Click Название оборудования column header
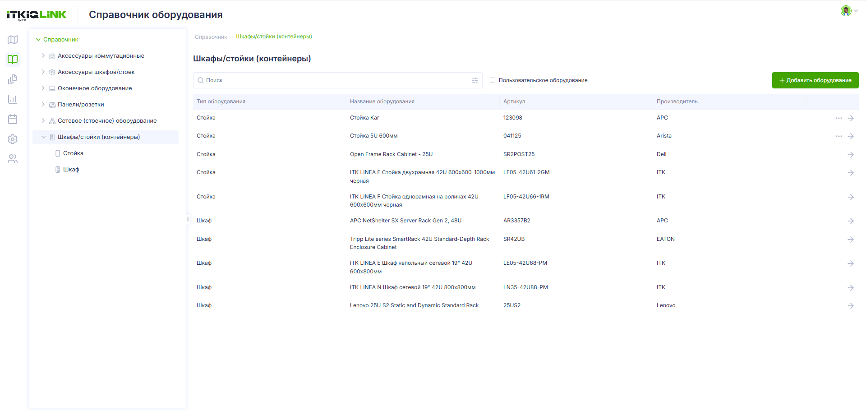Viewport: 866px width, 415px height. point(382,101)
